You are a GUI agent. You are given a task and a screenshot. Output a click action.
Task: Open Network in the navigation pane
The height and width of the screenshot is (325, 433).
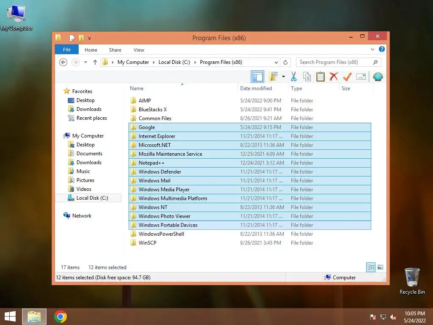82,215
